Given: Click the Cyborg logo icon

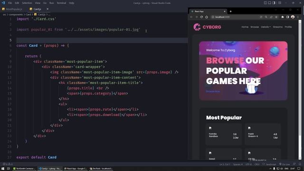Looking at the screenshot, I should pos(197,27).
